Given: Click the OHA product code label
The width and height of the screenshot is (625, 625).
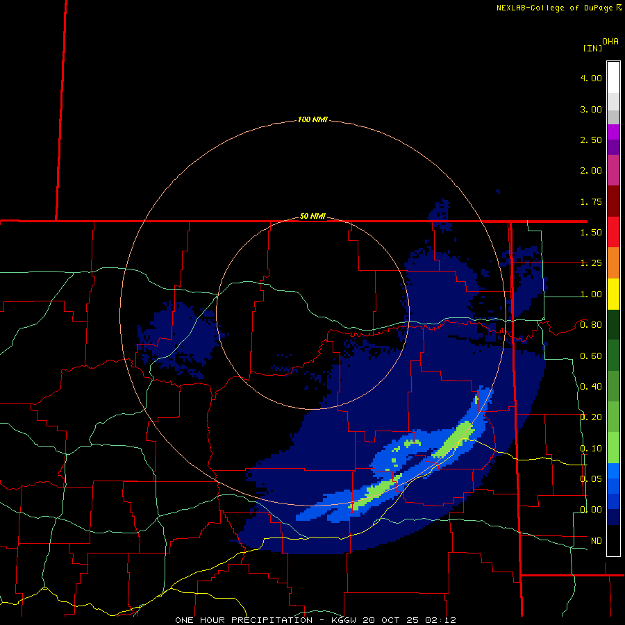Looking at the screenshot, I should [x=610, y=42].
